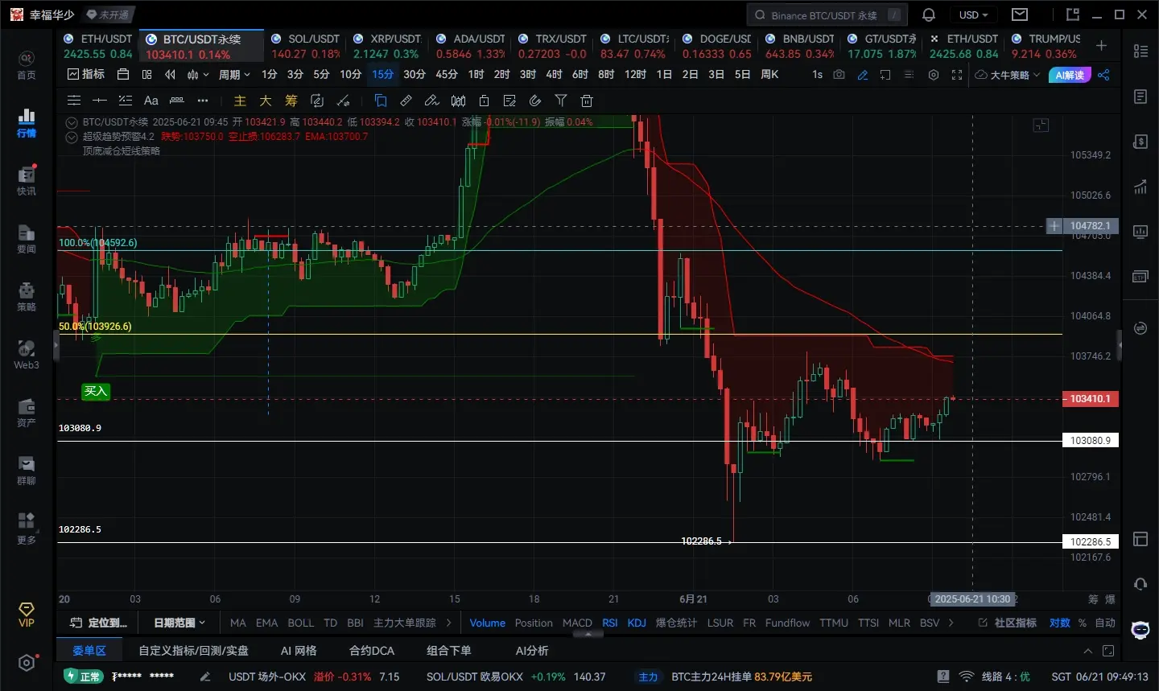Search in Binance BTC/USDT 永续 field
The image size is (1159, 691).
pos(827,14)
